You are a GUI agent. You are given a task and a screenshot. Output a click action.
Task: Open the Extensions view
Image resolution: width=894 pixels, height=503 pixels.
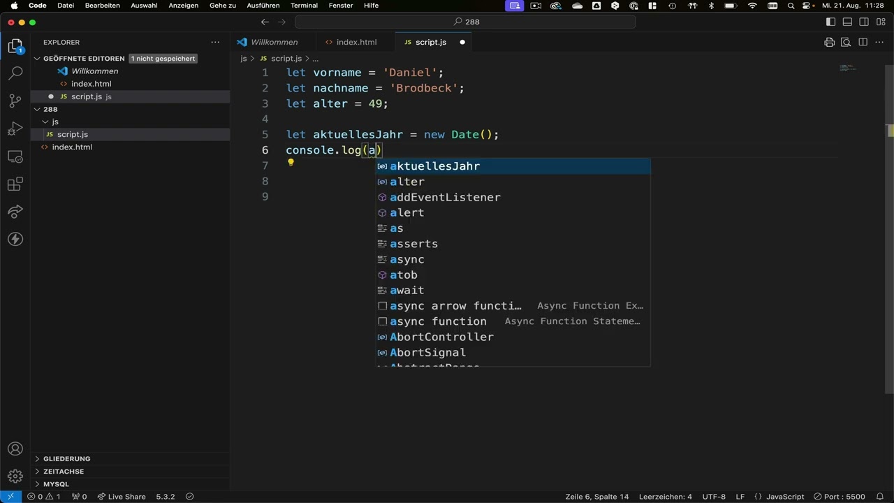[x=15, y=184]
